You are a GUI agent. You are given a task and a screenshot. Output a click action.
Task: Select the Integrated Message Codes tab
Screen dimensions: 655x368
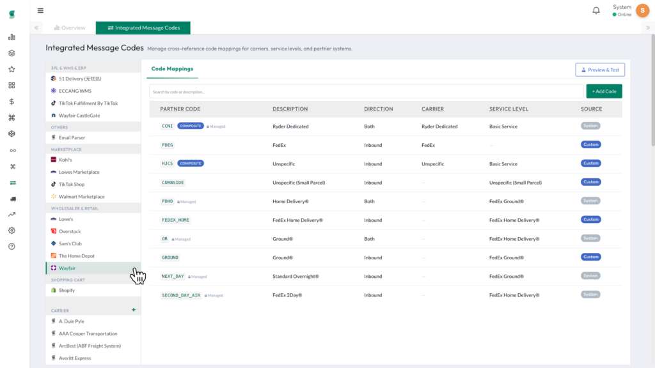pyautogui.click(x=143, y=28)
